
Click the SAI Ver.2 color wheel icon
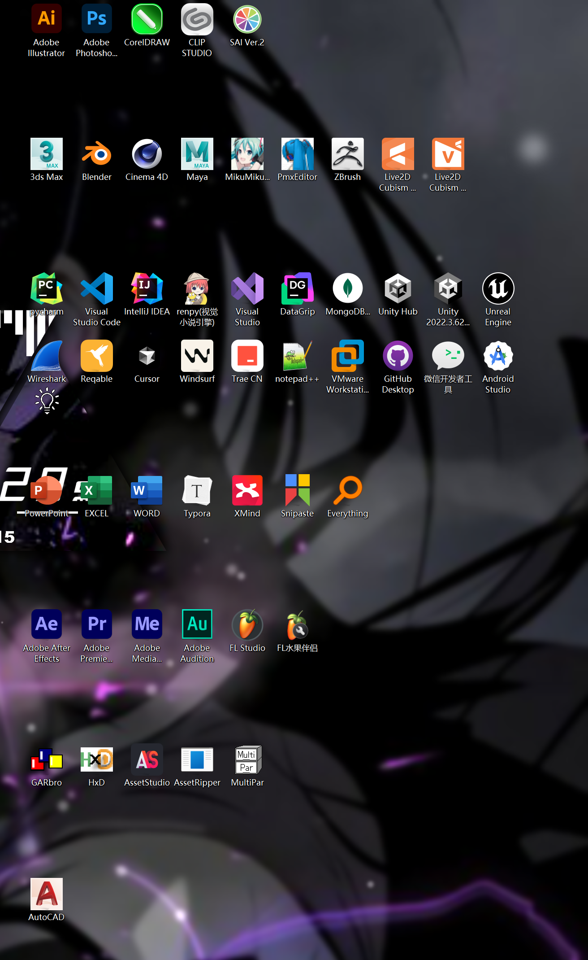pyautogui.click(x=247, y=20)
